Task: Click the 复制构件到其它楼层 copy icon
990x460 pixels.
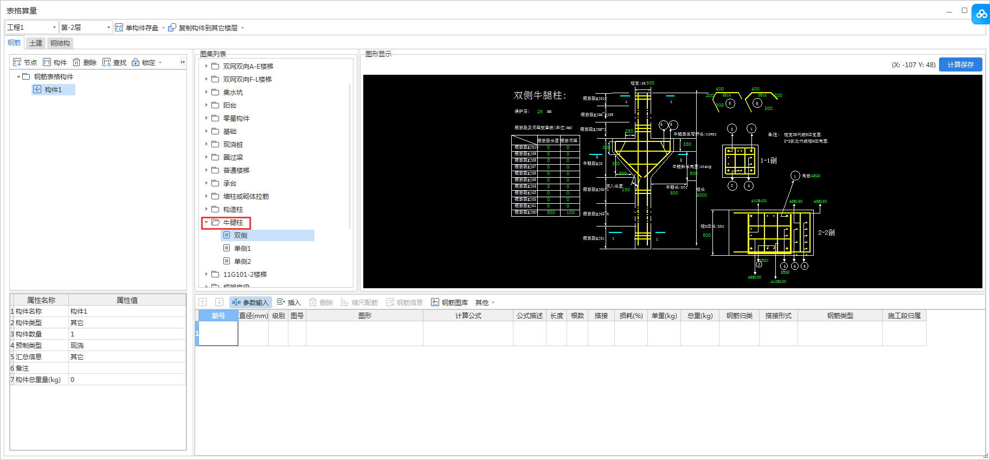Action: click(172, 28)
